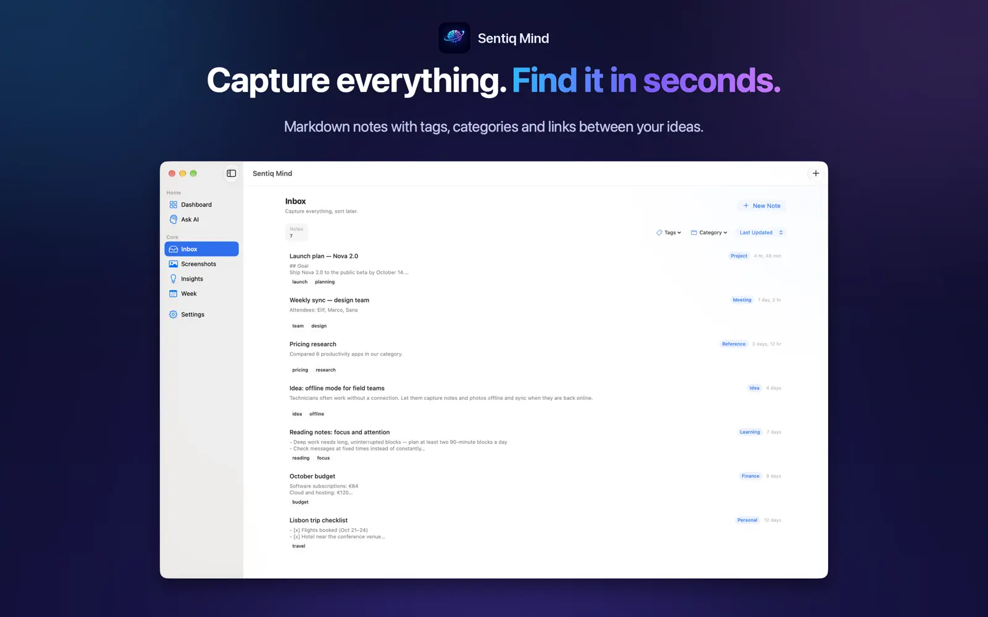Click the offline tag
The image size is (988, 617).
pyautogui.click(x=317, y=414)
